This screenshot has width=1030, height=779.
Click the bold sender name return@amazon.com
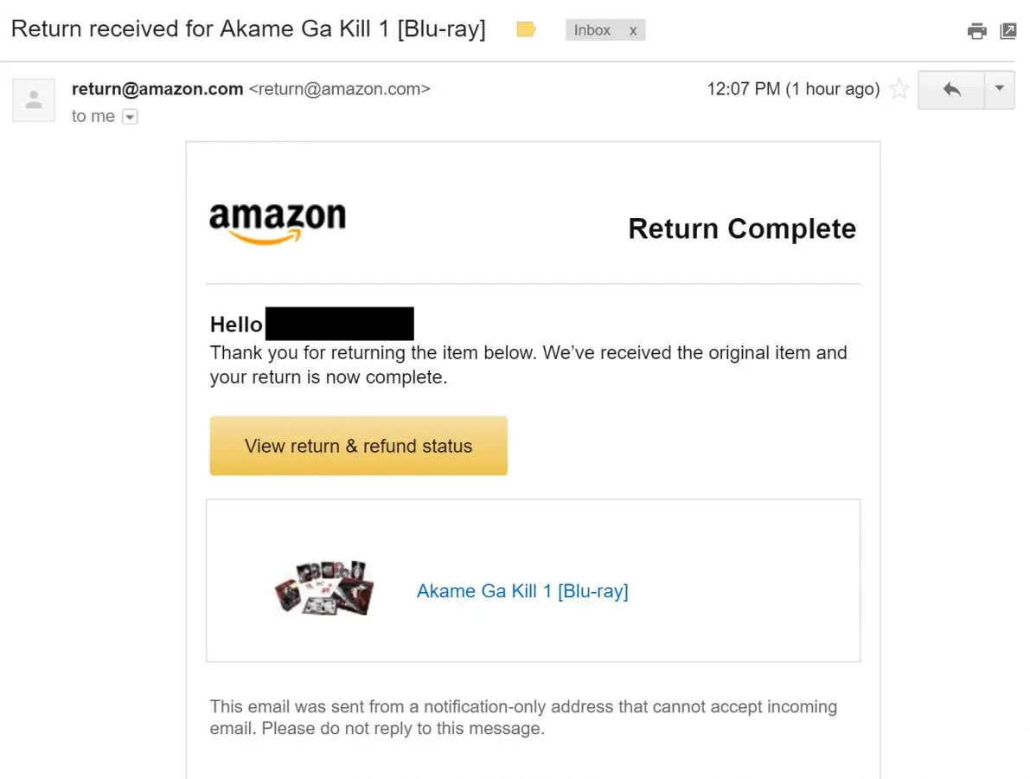157,89
